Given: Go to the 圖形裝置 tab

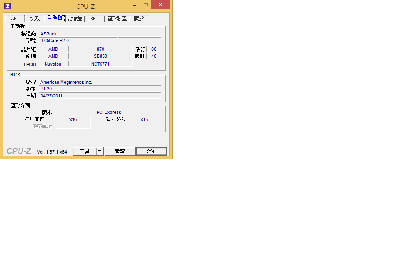Looking at the screenshot, I should click(117, 18).
